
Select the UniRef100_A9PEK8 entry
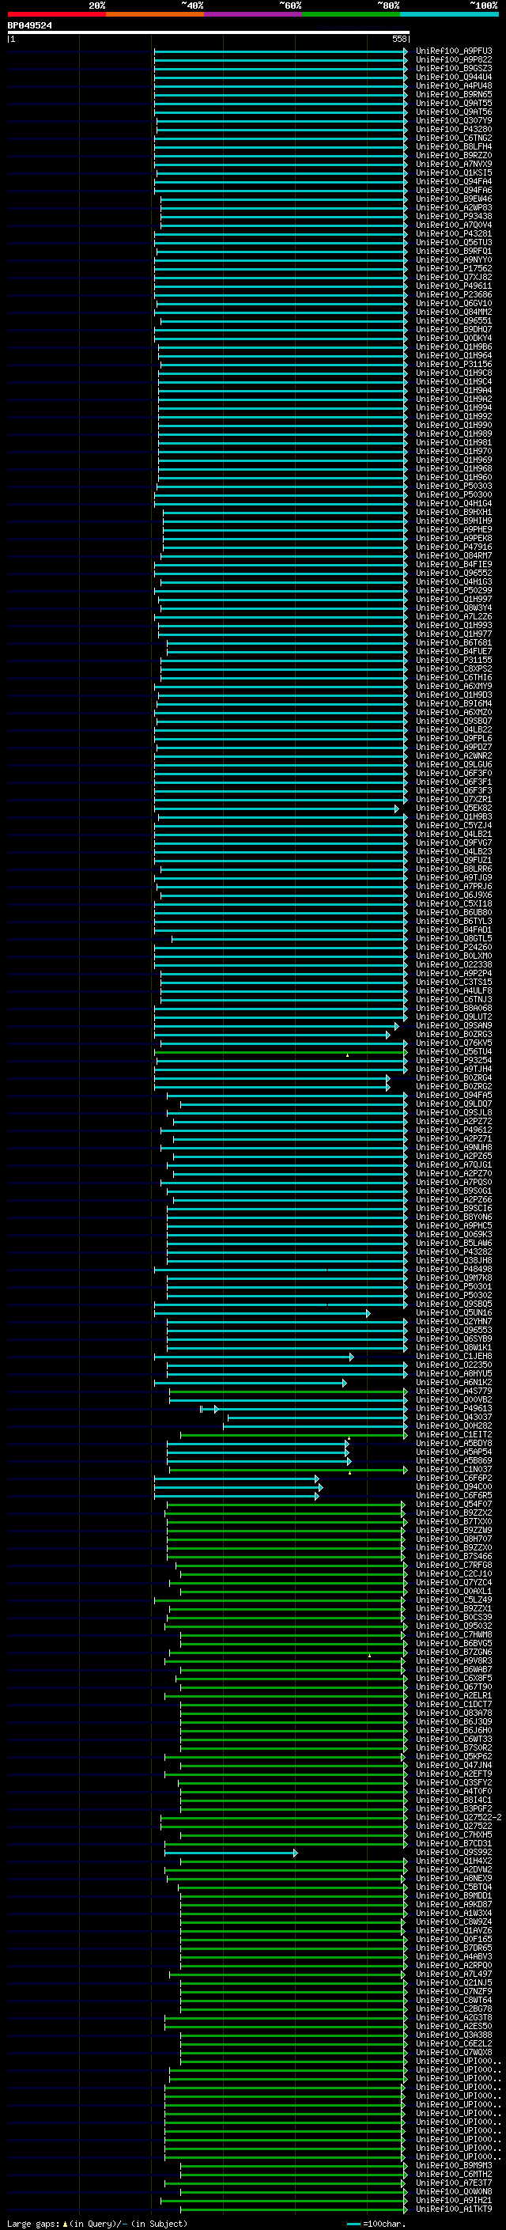click(x=453, y=539)
